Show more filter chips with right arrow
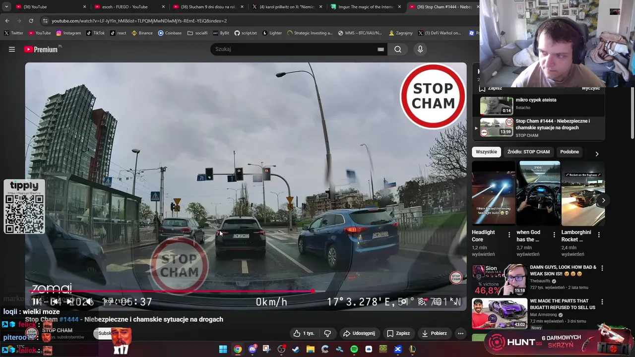This screenshot has height=357, width=635. (597, 154)
